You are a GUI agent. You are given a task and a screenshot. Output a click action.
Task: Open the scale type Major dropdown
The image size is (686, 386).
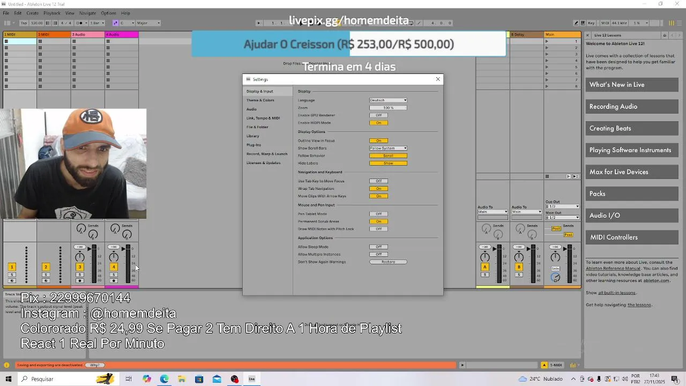[147, 23]
